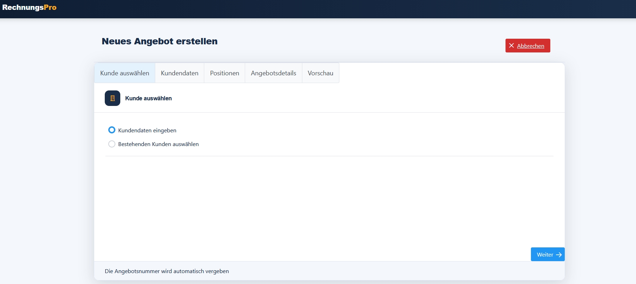
Task: Switch to the Kundendaten tab
Action: [x=180, y=73]
